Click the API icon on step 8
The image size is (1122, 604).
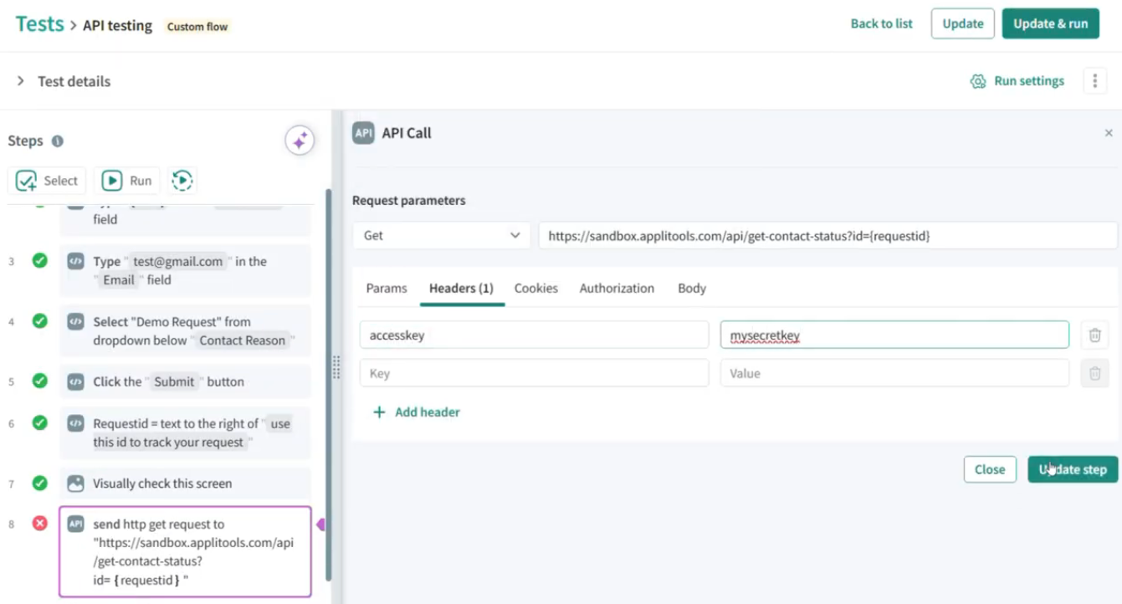(76, 524)
